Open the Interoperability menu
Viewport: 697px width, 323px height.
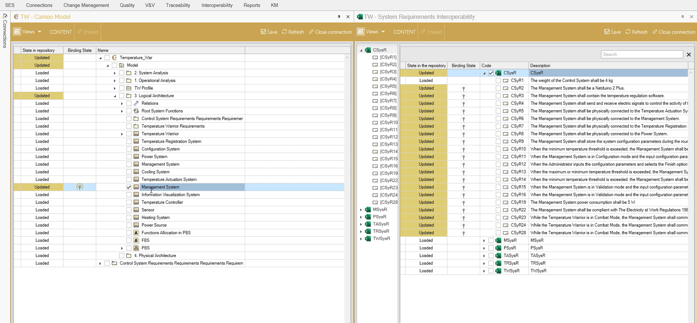tap(217, 5)
